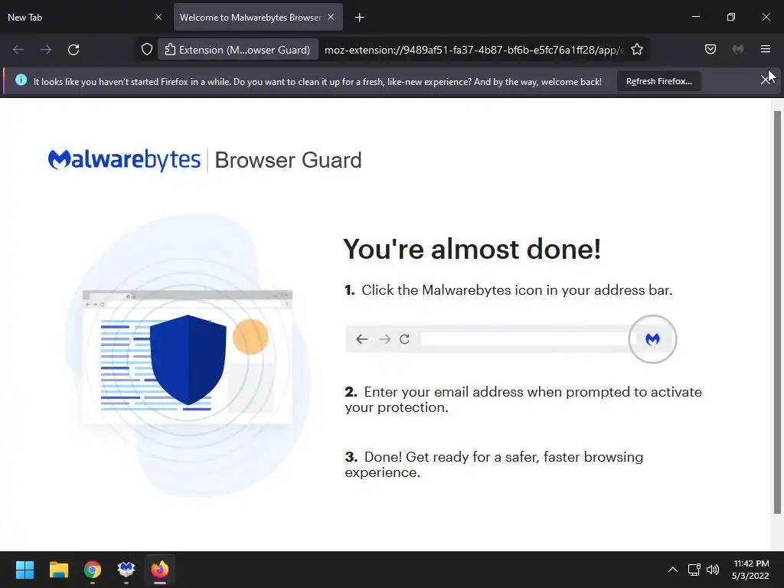Minimize the Firefox window

[x=695, y=17]
